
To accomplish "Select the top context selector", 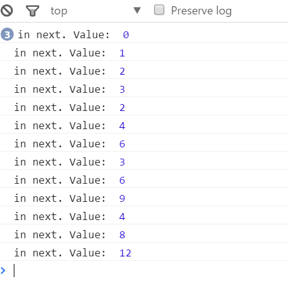I will tap(96, 11).
